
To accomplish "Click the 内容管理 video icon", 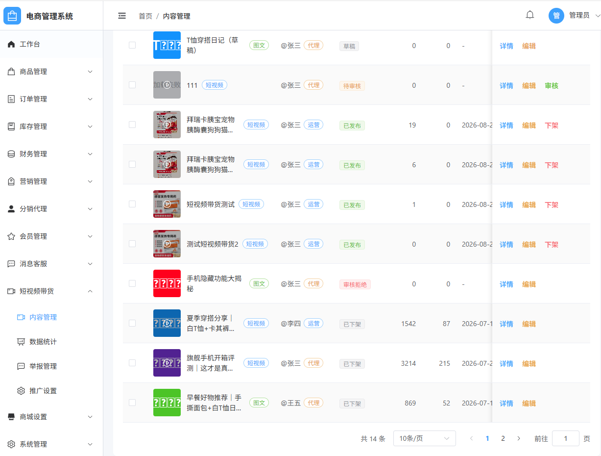I will click(21, 317).
